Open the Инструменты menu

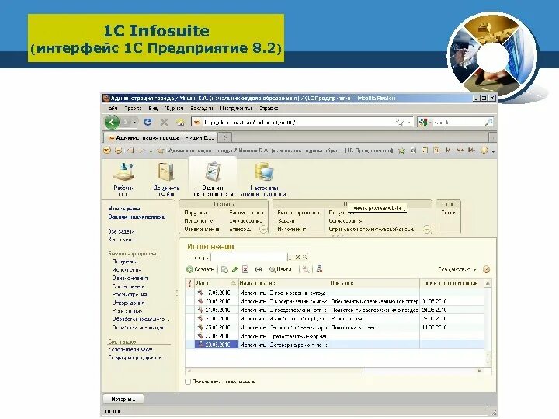(236, 108)
